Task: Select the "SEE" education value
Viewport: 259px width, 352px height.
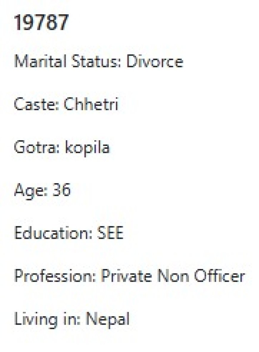Action: 110,233
